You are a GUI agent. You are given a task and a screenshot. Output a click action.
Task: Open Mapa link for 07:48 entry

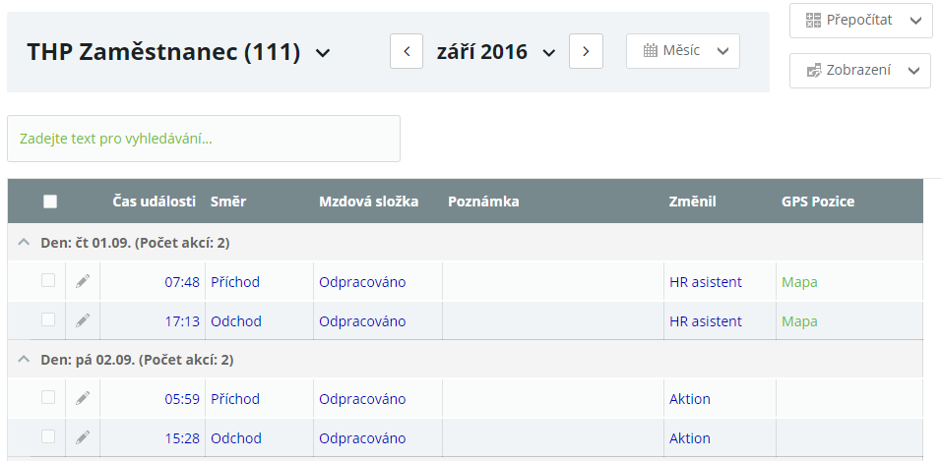[799, 282]
